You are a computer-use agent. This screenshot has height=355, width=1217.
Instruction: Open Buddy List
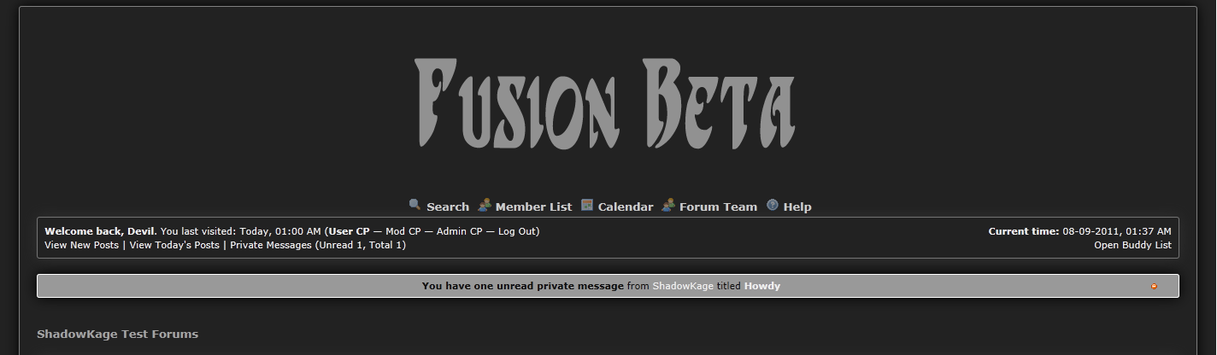pyautogui.click(x=1132, y=245)
